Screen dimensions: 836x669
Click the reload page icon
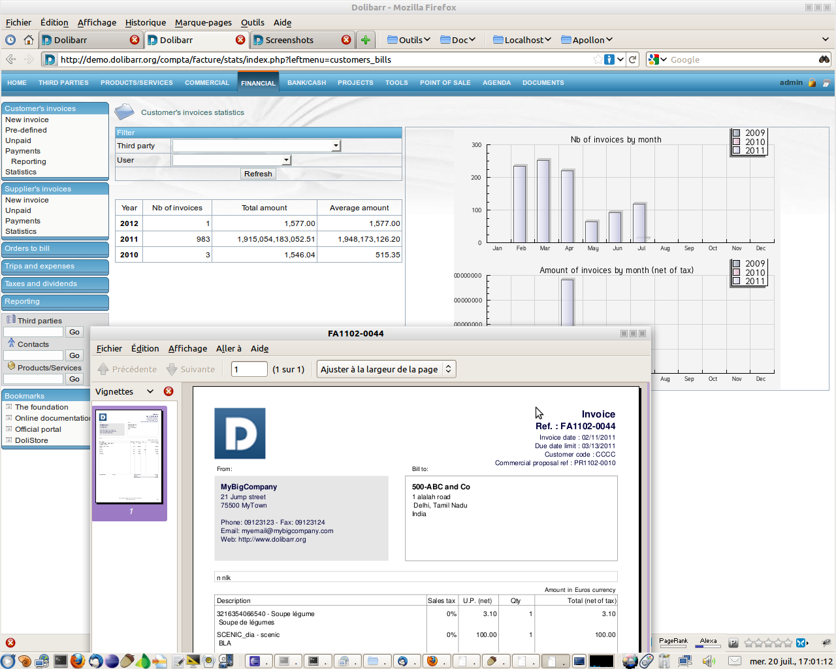click(632, 59)
